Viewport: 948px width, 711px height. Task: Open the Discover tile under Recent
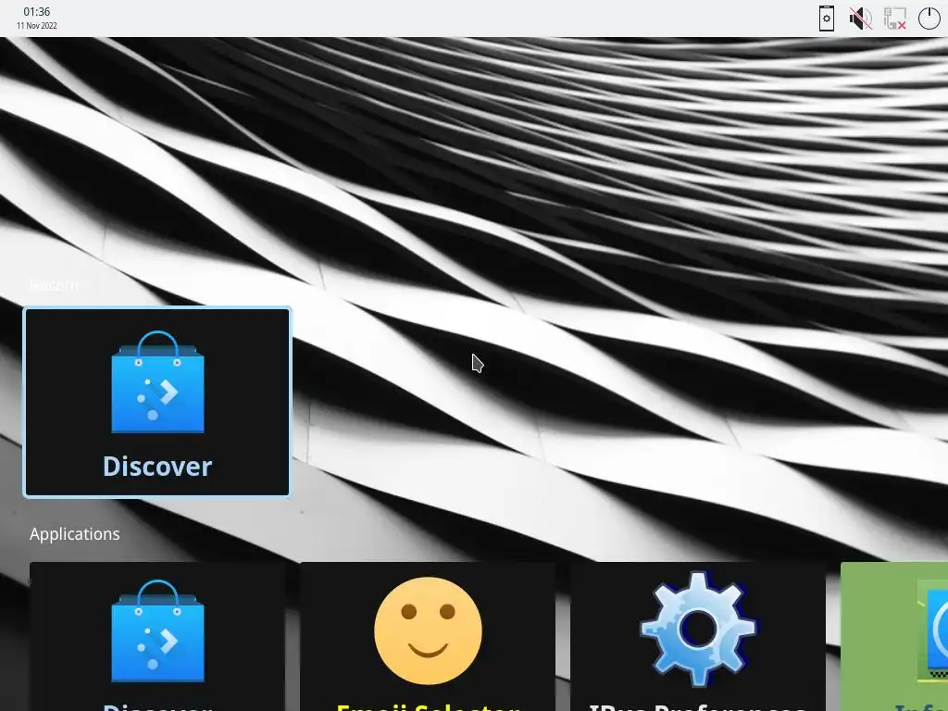(157, 402)
